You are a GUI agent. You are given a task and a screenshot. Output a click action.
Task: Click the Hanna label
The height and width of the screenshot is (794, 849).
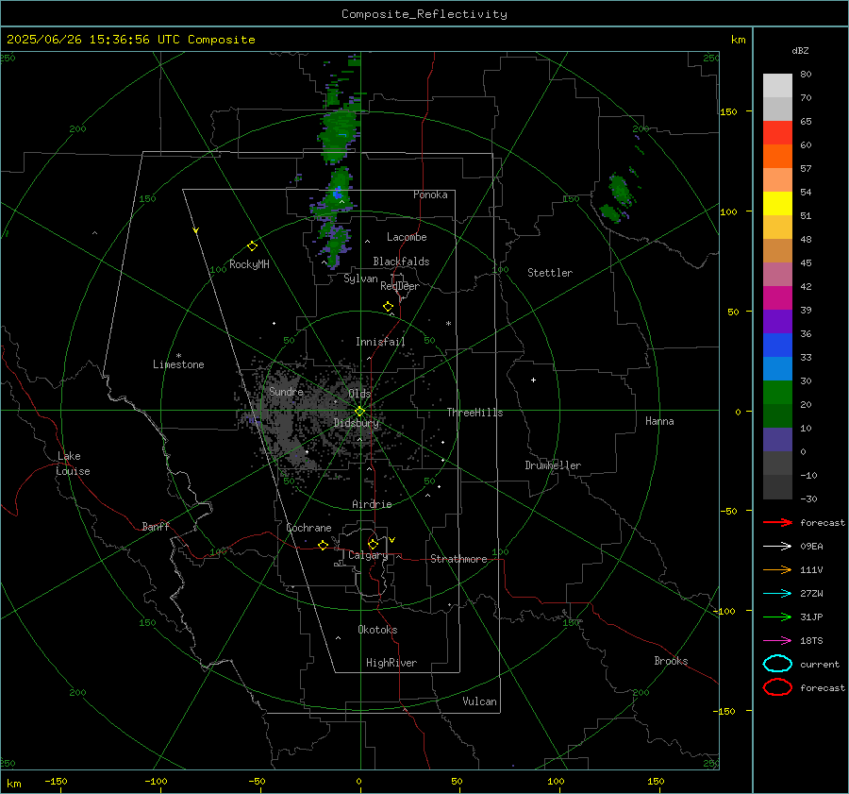pyautogui.click(x=659, y=421)
